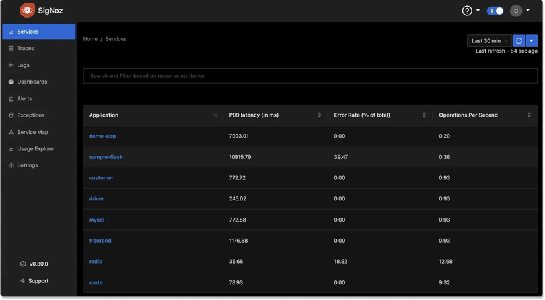Viewport: 545px width, 300px height.
Task: Click the Home breadcrumb link
Action: [90, 39]
